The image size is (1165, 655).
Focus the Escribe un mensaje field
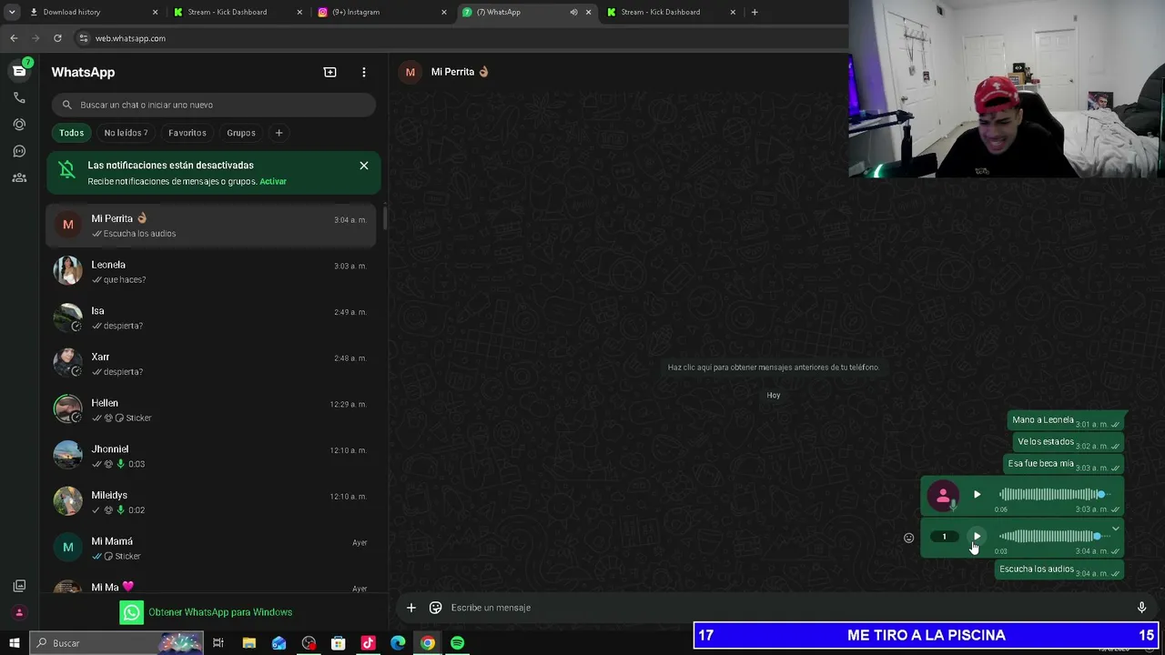[x=787, y=608]
